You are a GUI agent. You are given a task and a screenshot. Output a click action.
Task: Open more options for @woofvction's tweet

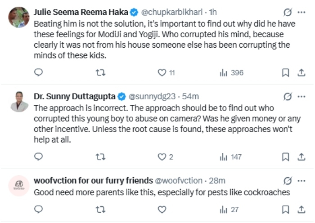pos(301,181)
